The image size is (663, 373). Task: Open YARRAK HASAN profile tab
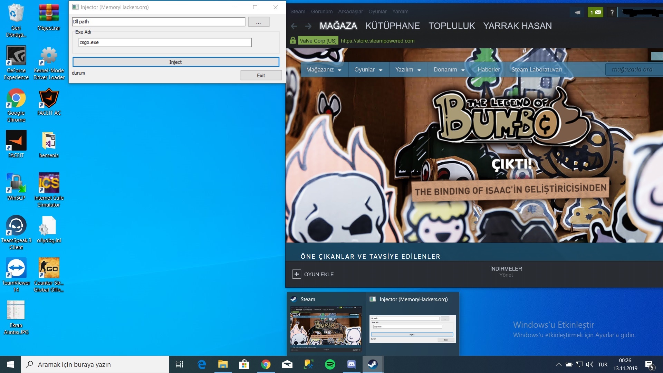517,26
